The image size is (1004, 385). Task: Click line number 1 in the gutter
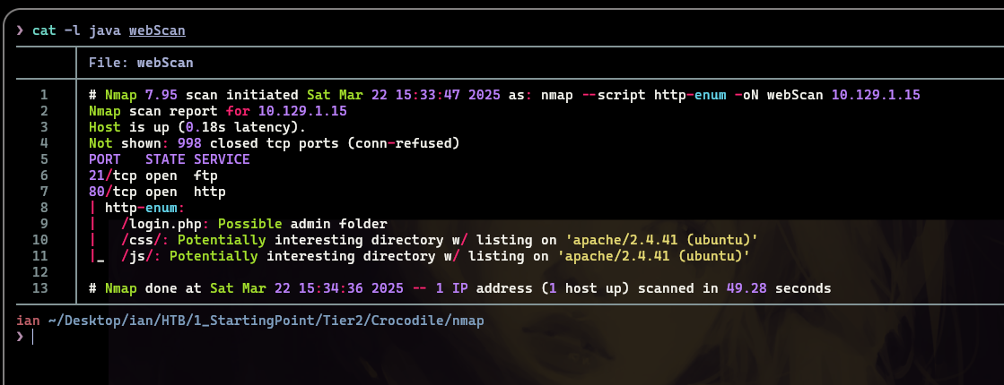click(44, 95)
